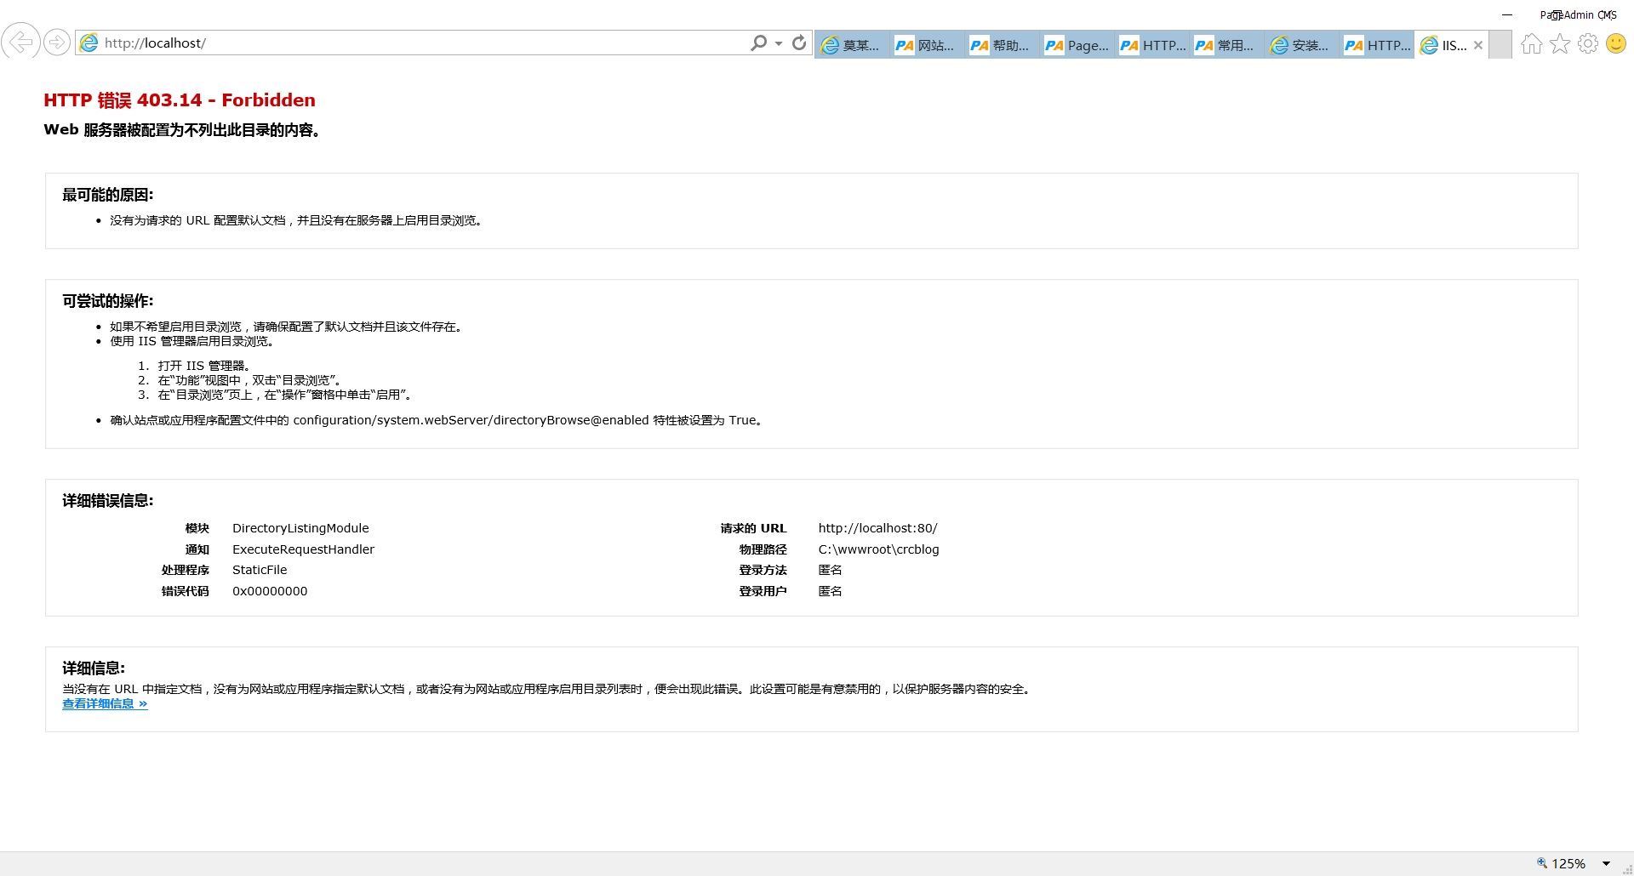Open Favorites star icon
This screenshot has height=876, width=1634.
click(1559, 43)
